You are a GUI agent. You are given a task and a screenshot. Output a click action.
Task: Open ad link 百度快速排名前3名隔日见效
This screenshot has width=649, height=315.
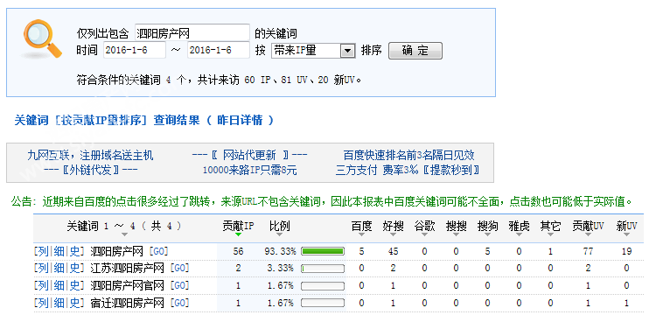click(x=408, y=156)
